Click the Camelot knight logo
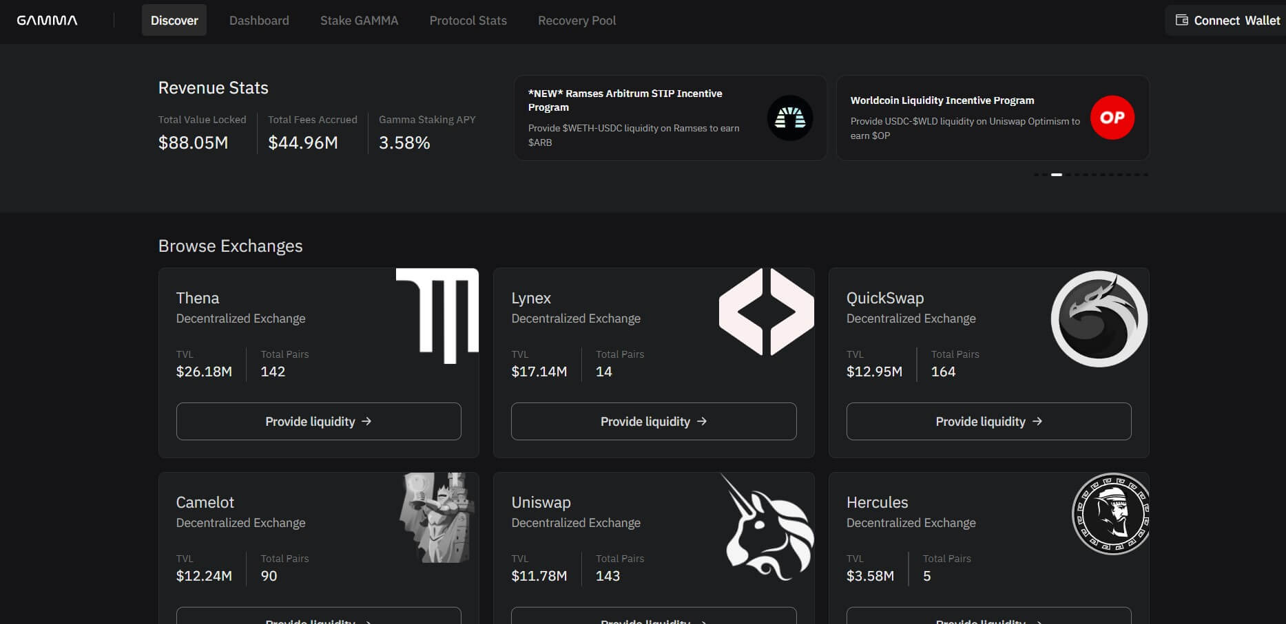1286x624 pixels. (437, 517)
